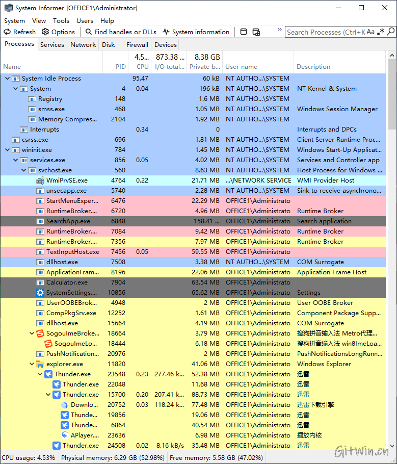
Task: Click the SogouImeBroker orange S icon
Action: coord(40,333)
